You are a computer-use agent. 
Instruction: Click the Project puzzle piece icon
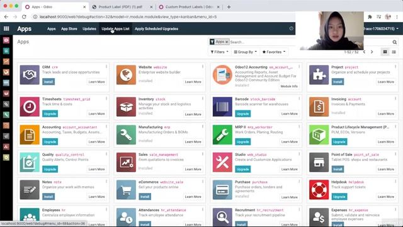coord(319,75)
